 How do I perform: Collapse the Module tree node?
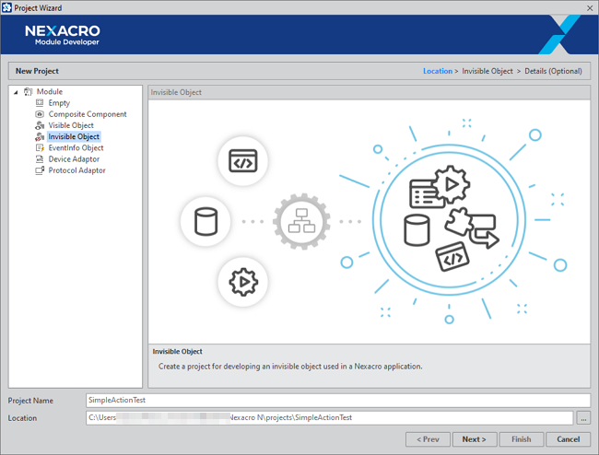tap(16, 92)
